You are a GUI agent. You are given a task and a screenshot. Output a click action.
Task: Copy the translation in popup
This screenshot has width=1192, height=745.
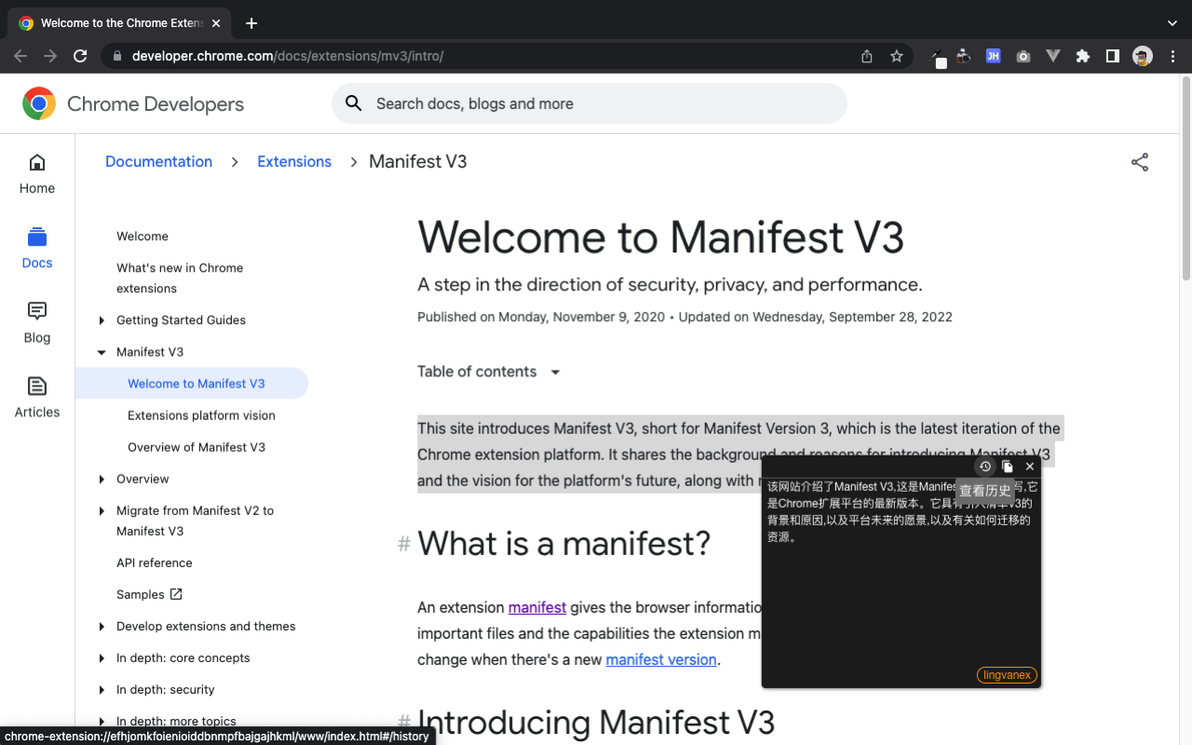coord(1008,467)
